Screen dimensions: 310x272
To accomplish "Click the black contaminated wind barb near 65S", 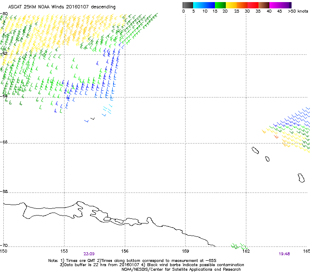I will [x=93, y=118].
